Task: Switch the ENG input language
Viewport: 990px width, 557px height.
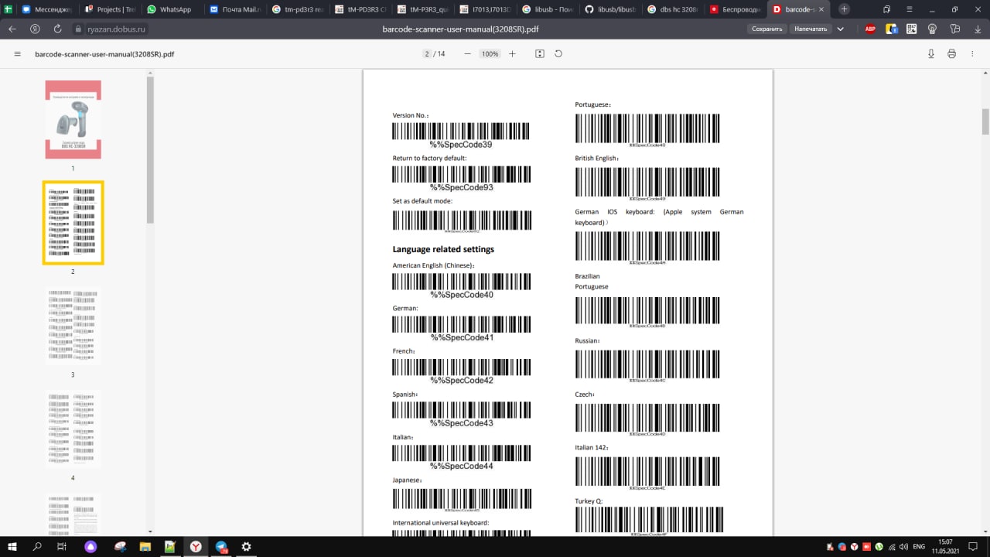Action: [x=919, y=546]
